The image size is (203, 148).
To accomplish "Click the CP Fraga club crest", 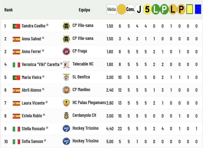I will (66, 52).
